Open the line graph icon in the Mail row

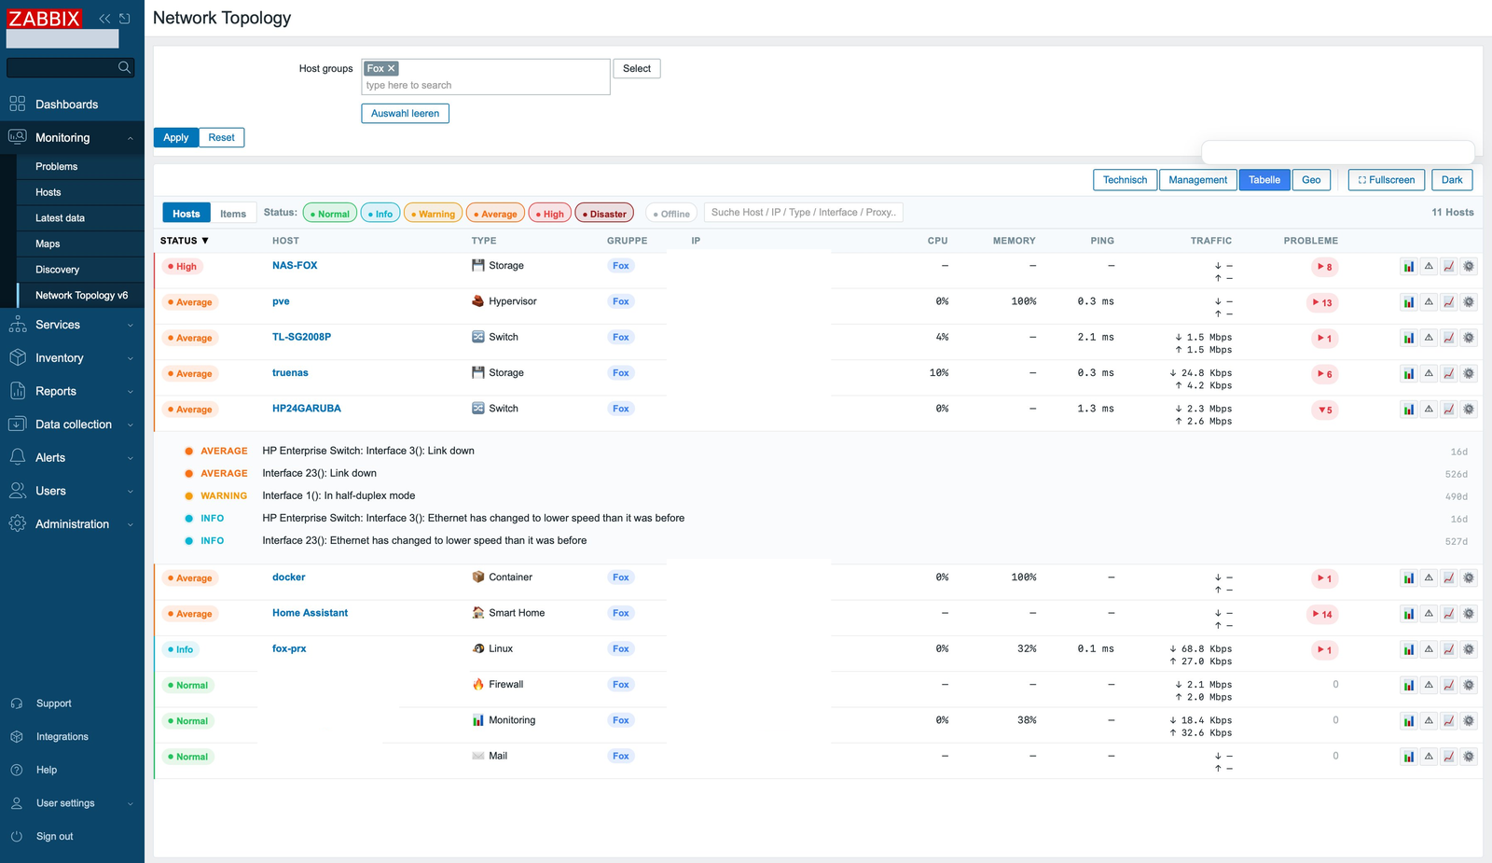(x=1449, y=757)
